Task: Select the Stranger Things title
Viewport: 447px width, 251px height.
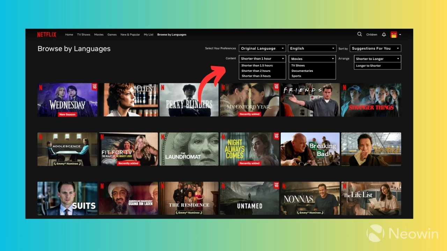Action: pyautogui.click(x=371, y=100)
